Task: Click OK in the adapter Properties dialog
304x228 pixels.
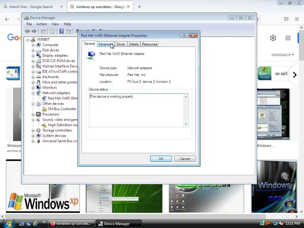Action: click(161, 159)
